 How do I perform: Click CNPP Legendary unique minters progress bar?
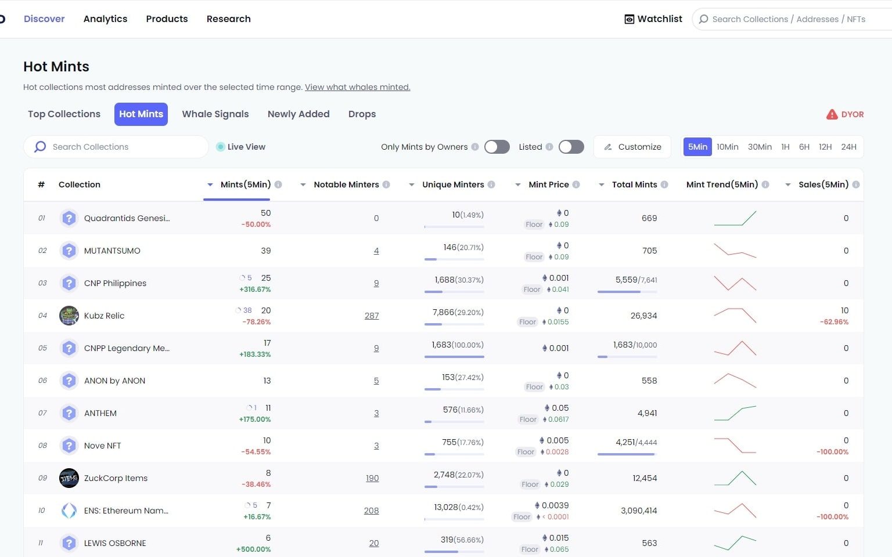tap(454, 357)
